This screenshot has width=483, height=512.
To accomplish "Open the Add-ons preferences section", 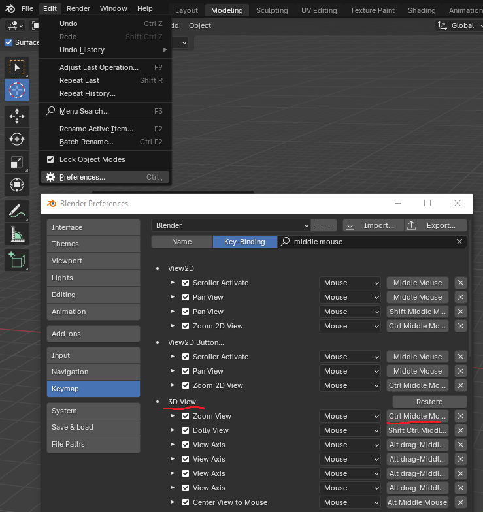I will click(93, 334).
